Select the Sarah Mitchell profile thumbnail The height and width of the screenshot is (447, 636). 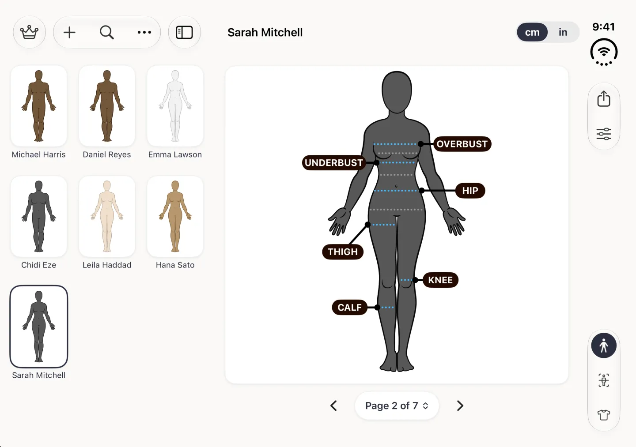[39, 327]
